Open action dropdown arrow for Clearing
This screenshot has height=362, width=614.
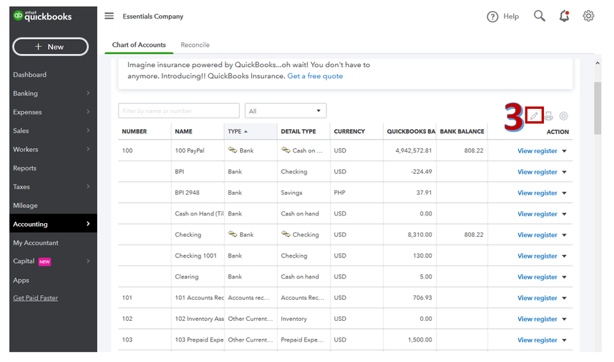(x=564, y=277)
